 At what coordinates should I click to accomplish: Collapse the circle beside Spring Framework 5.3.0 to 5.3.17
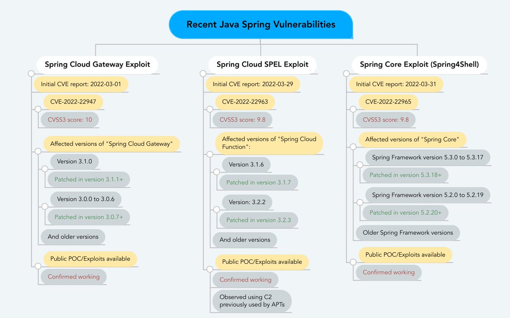(360, 165)
